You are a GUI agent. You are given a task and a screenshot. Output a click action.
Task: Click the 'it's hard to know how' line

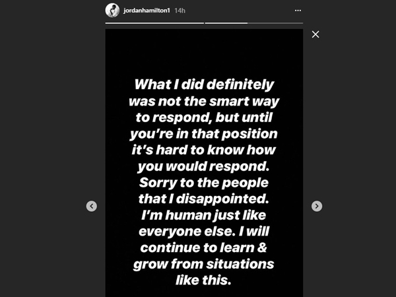pos(204,150)
